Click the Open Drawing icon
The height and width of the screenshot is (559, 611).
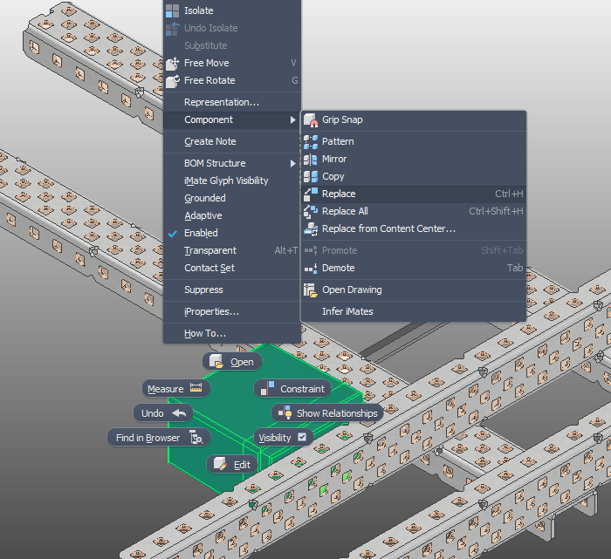click(311, 290)
